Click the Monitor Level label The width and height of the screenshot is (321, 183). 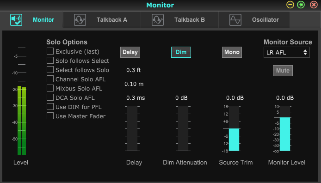287,162
